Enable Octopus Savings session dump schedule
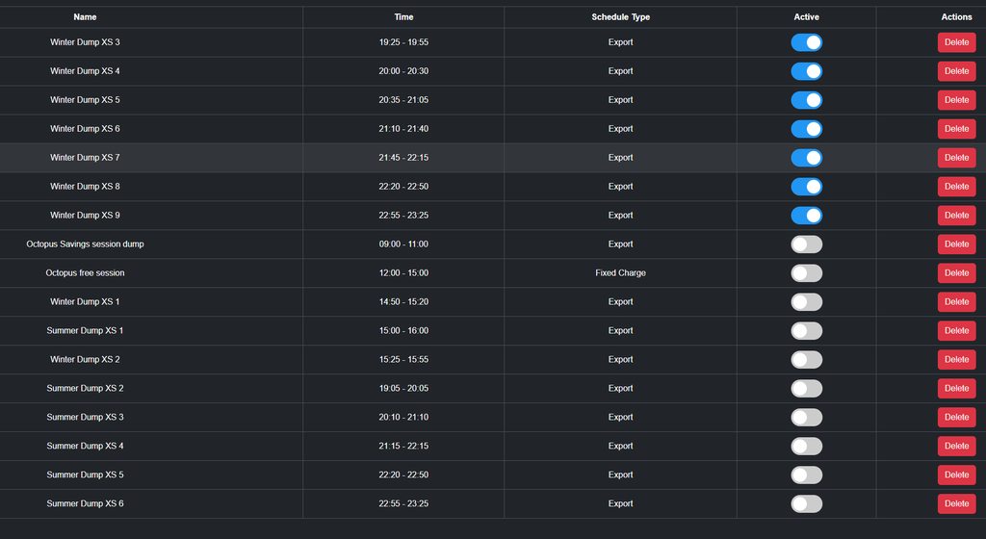 806,244
